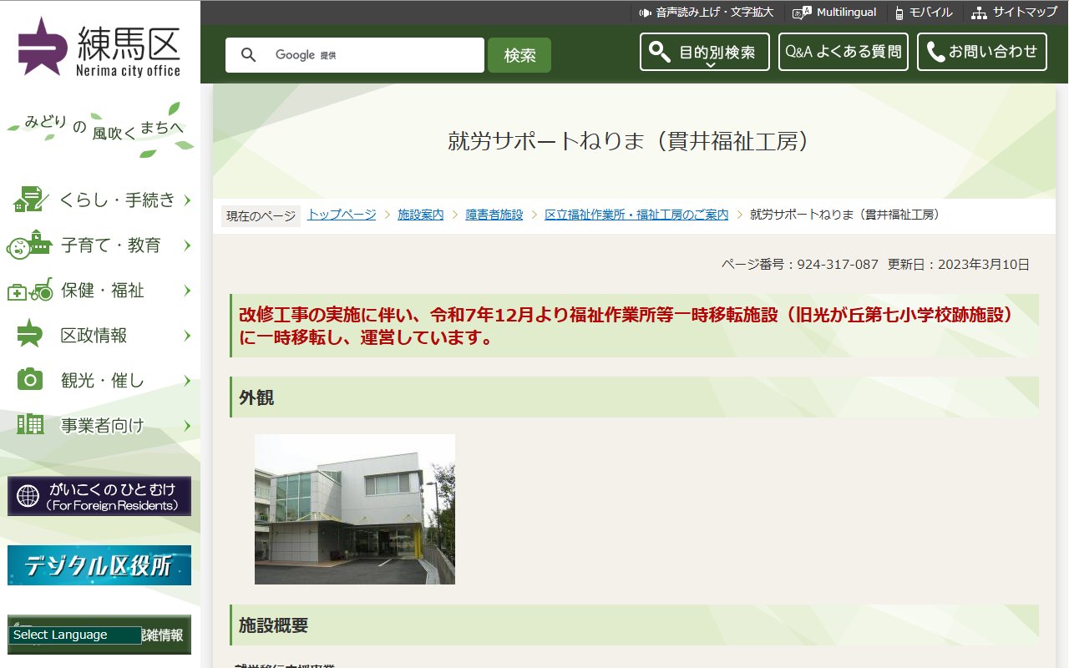Click the みどりの風吹くまちへ leaf banner

tap(99, 129)
